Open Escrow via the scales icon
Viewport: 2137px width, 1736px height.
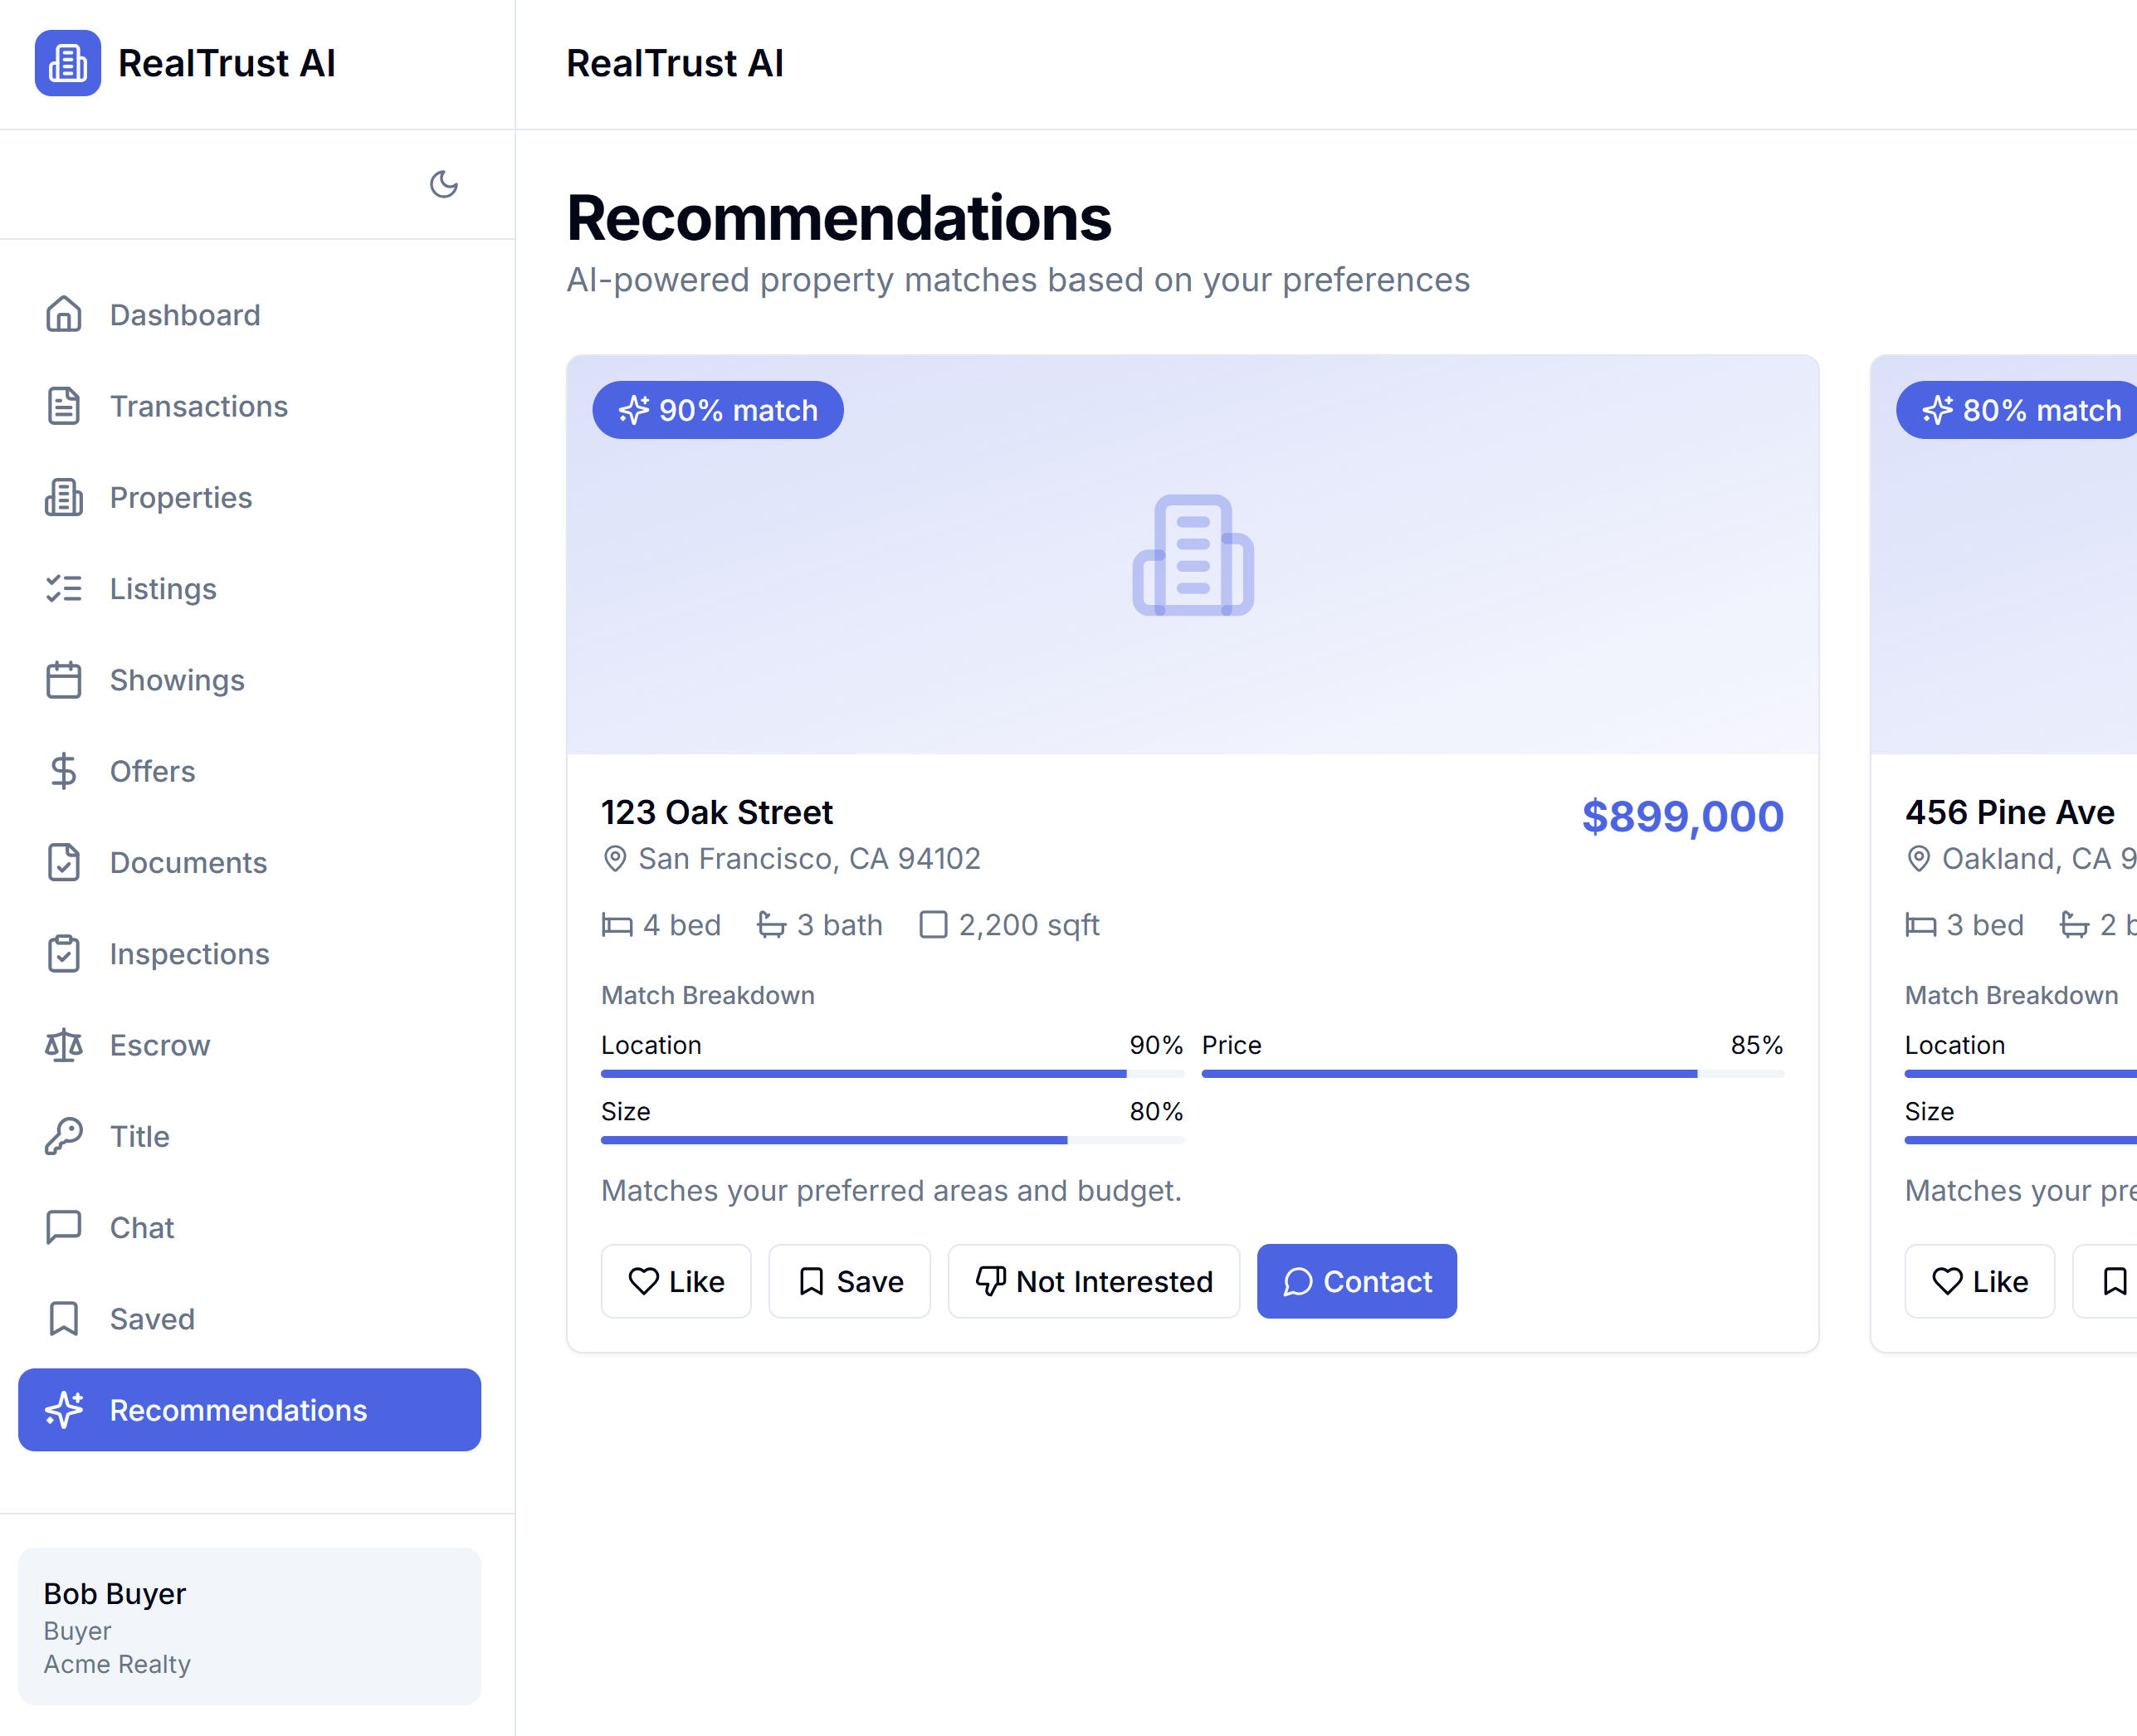tap(64, 1045)
